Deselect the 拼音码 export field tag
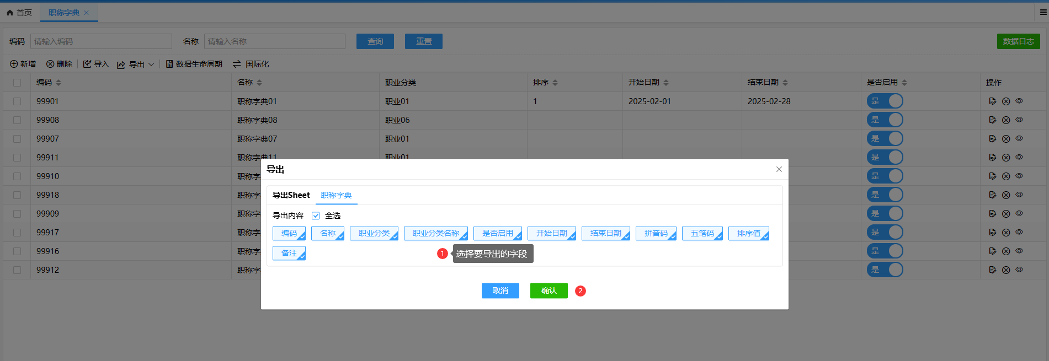The image size is (1049, 361). click(x=656, y=234)
